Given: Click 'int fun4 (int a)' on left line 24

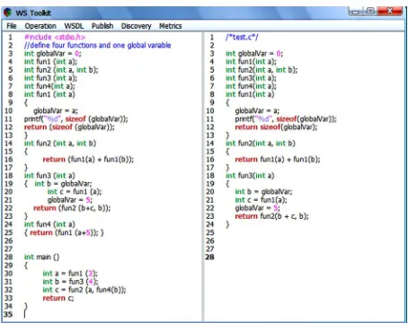Looking at the screenshot, I should 49,224.
